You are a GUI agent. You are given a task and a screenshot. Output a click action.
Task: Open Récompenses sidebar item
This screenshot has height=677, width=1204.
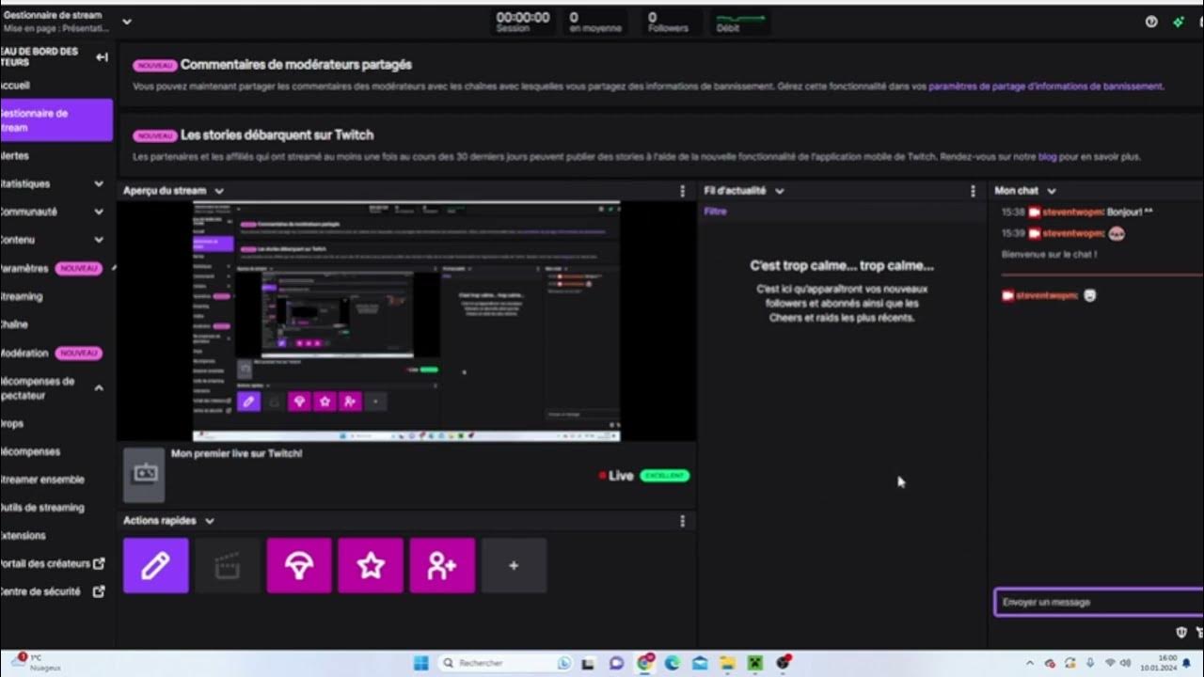coord(30,452)
